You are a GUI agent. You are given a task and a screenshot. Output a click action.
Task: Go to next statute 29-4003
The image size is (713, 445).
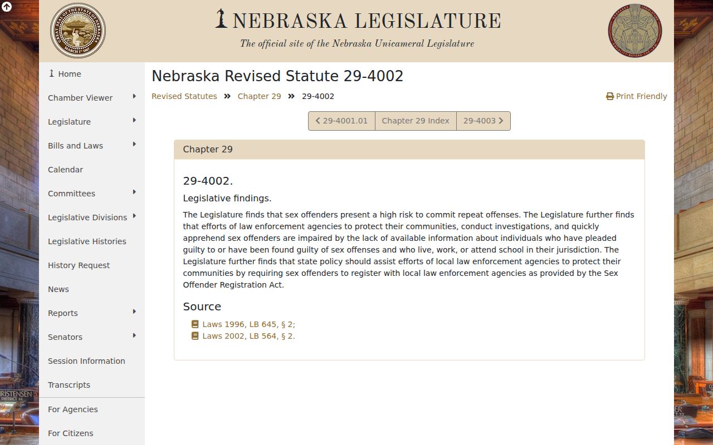click(x=484, y=121)
